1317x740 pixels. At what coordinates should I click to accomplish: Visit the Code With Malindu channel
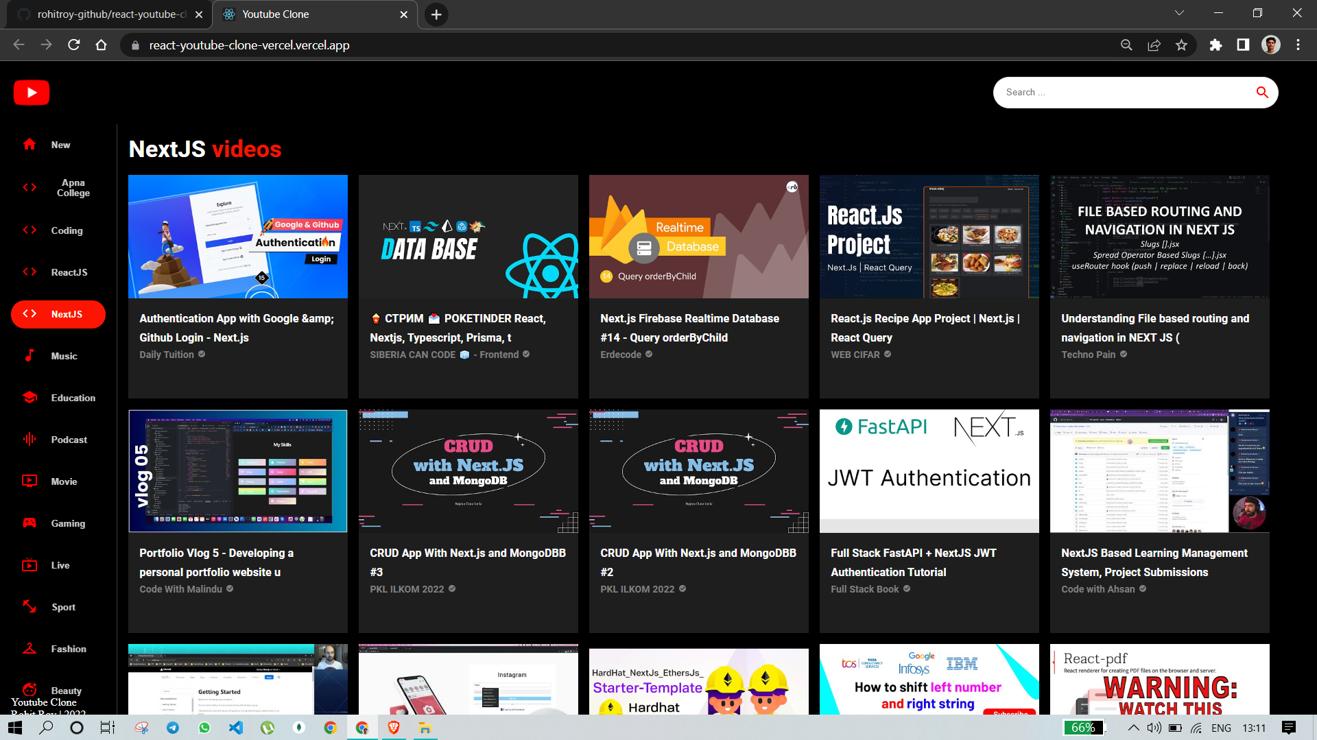click(x=181, y=589)
